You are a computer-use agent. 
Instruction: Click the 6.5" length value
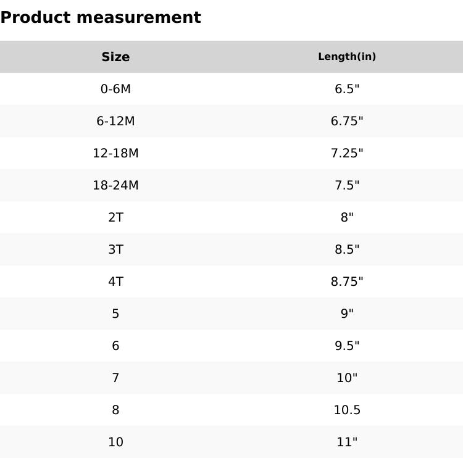[x=347, y=89]
